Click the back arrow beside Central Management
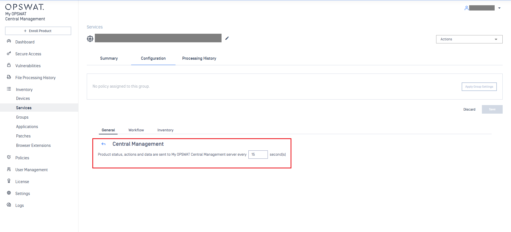The image size is (511, 232). pyautogui.click(x=103, y=144)
